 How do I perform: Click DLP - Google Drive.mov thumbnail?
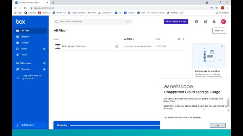[x=58, y=46]
